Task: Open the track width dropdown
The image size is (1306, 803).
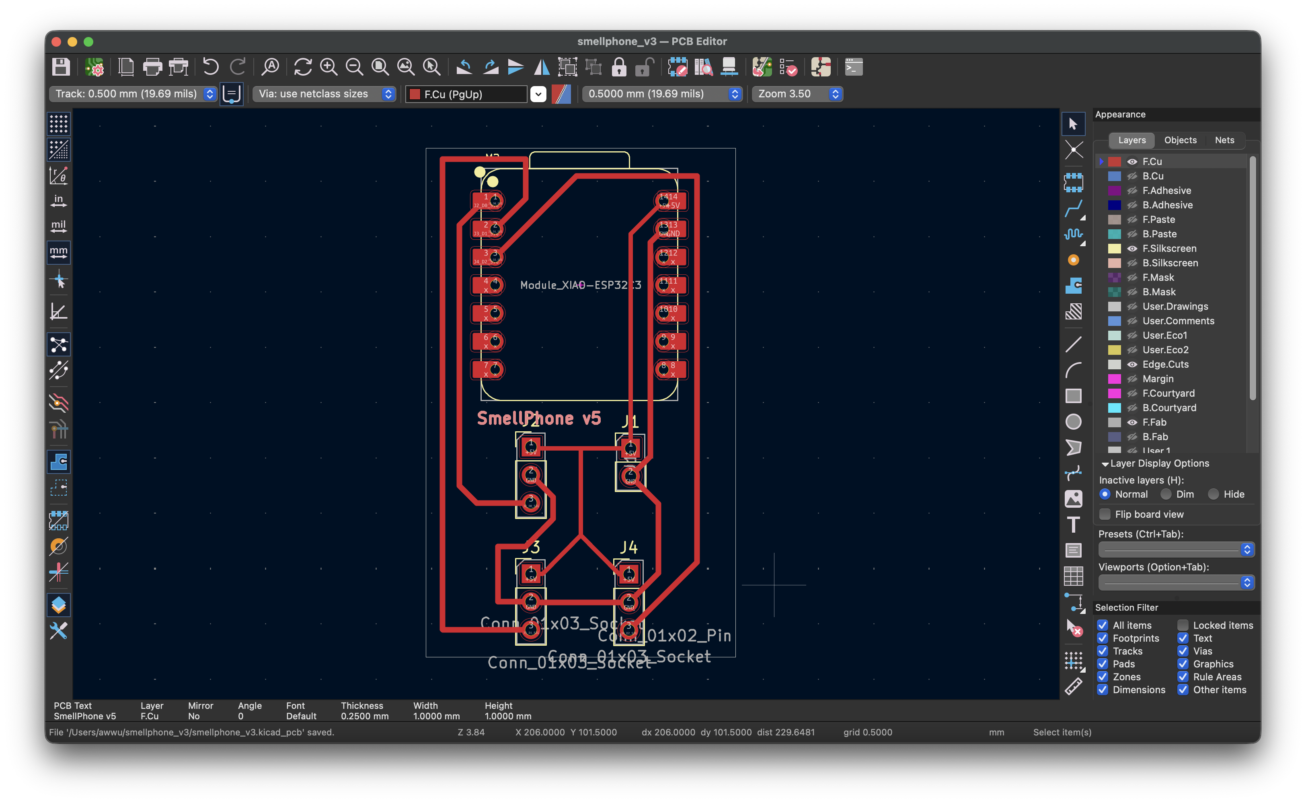Action: click(209, 94)
